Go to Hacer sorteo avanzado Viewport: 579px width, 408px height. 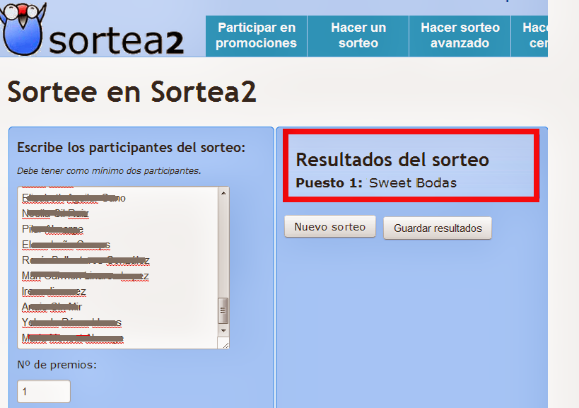pos(460,35)
